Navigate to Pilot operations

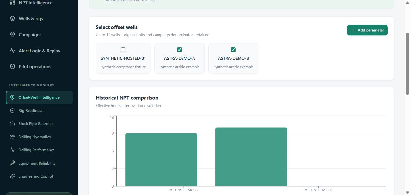click(x=39, y=67)
